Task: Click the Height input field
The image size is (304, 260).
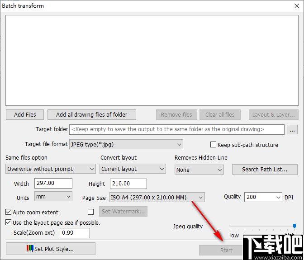Action: pos(128,184)
